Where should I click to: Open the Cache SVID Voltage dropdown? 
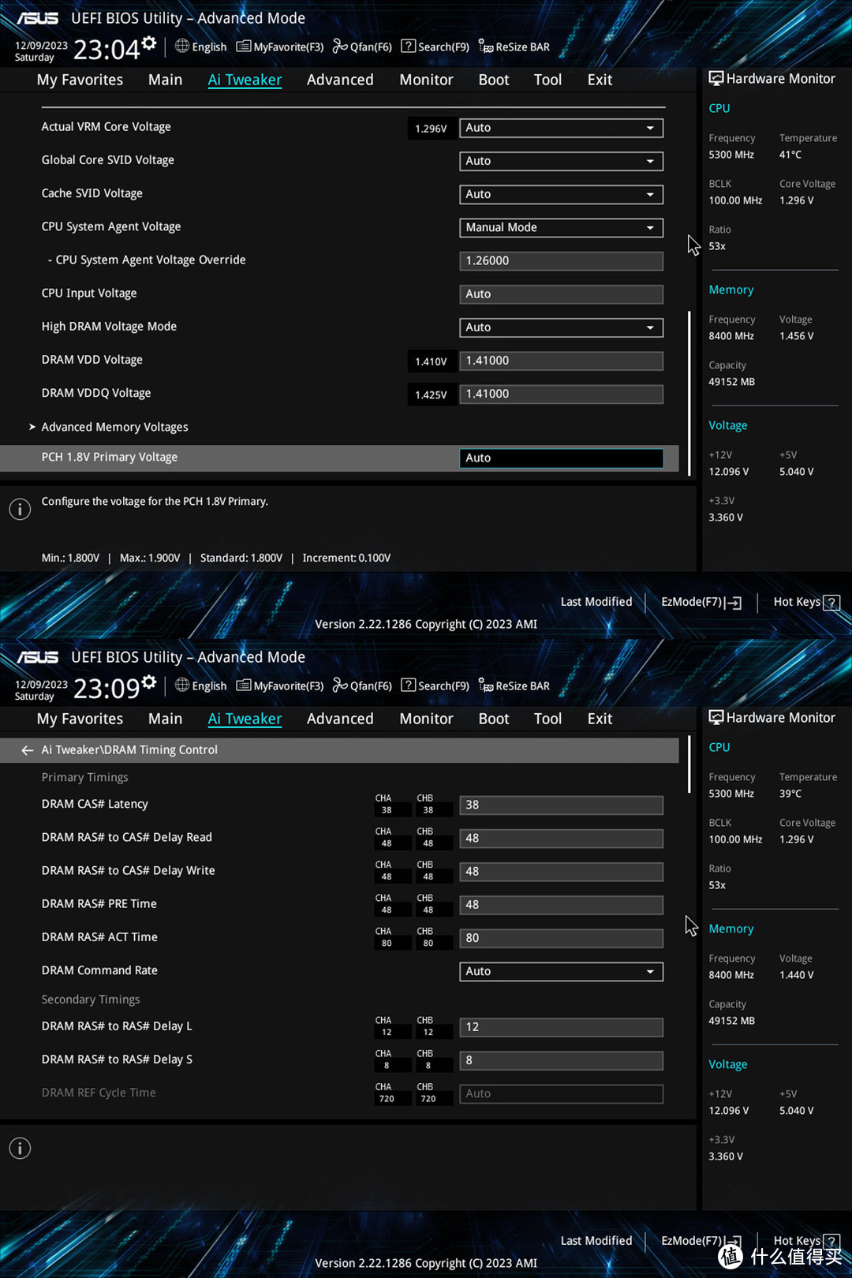coord(561,194)
